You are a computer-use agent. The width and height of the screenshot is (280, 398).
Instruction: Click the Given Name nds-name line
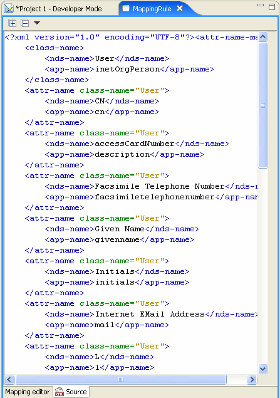122,229
